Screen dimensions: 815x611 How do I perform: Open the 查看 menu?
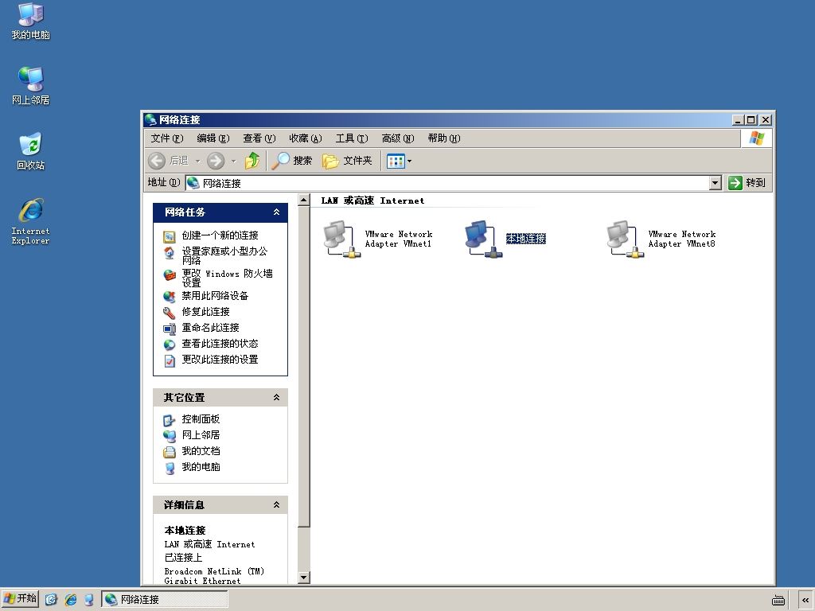(259, 138)
